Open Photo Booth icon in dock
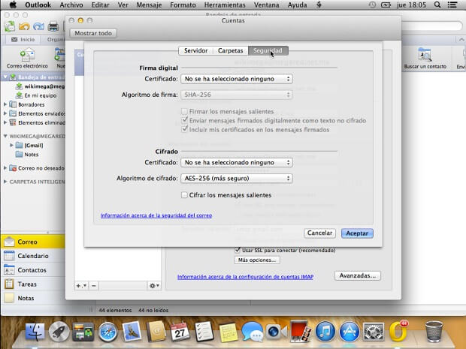This screenshot has height=349, width=466. point(300,331)
